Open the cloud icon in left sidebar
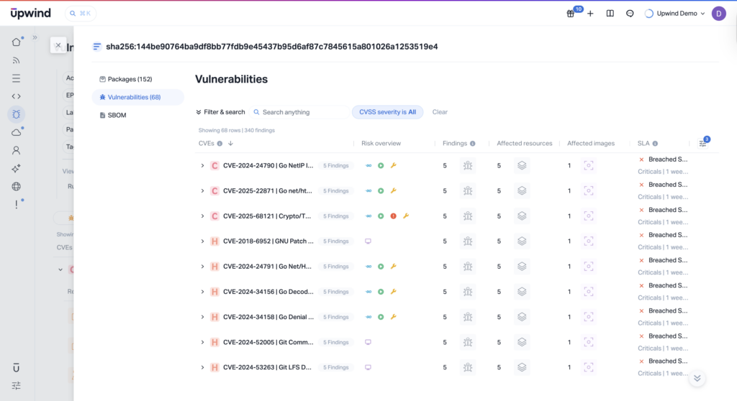The width and height of the screenshot is (737, 401). tap(16, 132)
